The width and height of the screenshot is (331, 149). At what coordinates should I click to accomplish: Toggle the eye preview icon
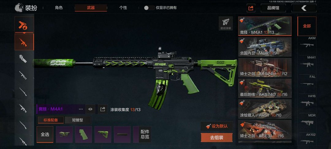click(x=90, y=109)
